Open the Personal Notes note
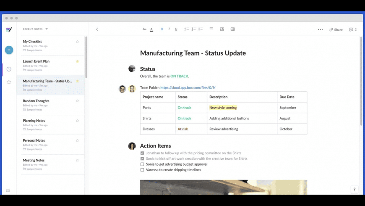This screenshot has height=206, width=365. click(50, 145)
